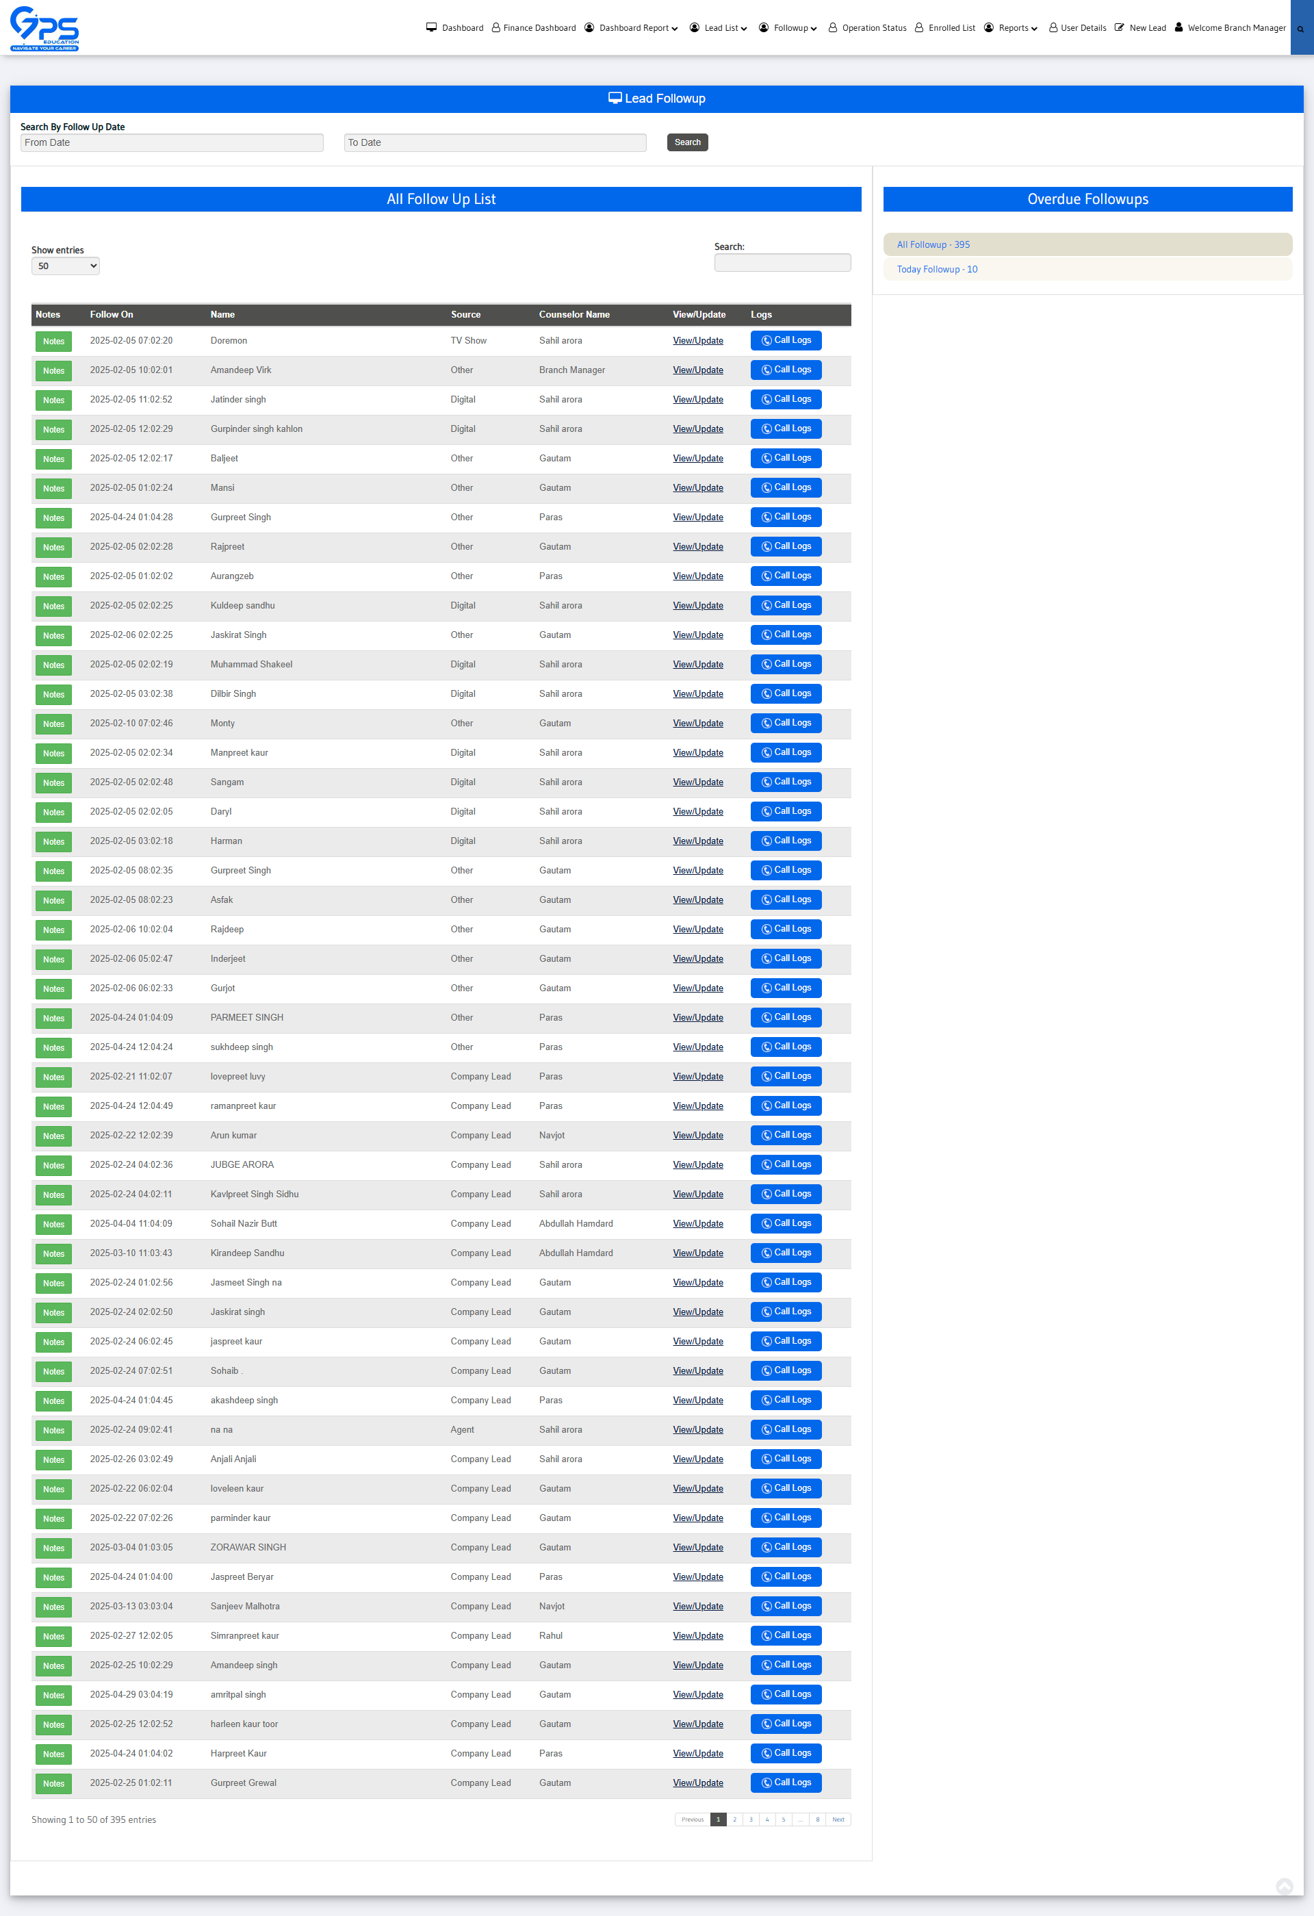This screenshot has width=1314, height=1916.
Task: Open Call Logs for Kirandeep Sandhu
Action: point(786,1253)
